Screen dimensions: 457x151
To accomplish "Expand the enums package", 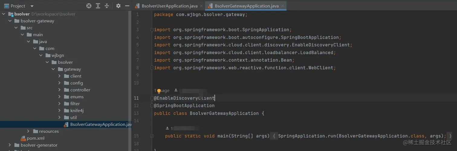I will (60, 97).
